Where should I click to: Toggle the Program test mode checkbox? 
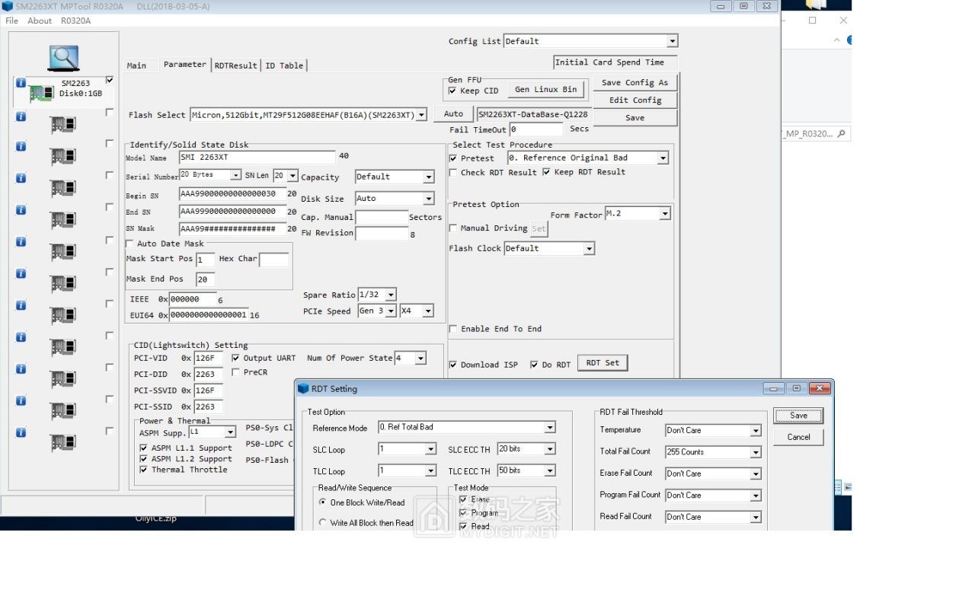[463, 513]
